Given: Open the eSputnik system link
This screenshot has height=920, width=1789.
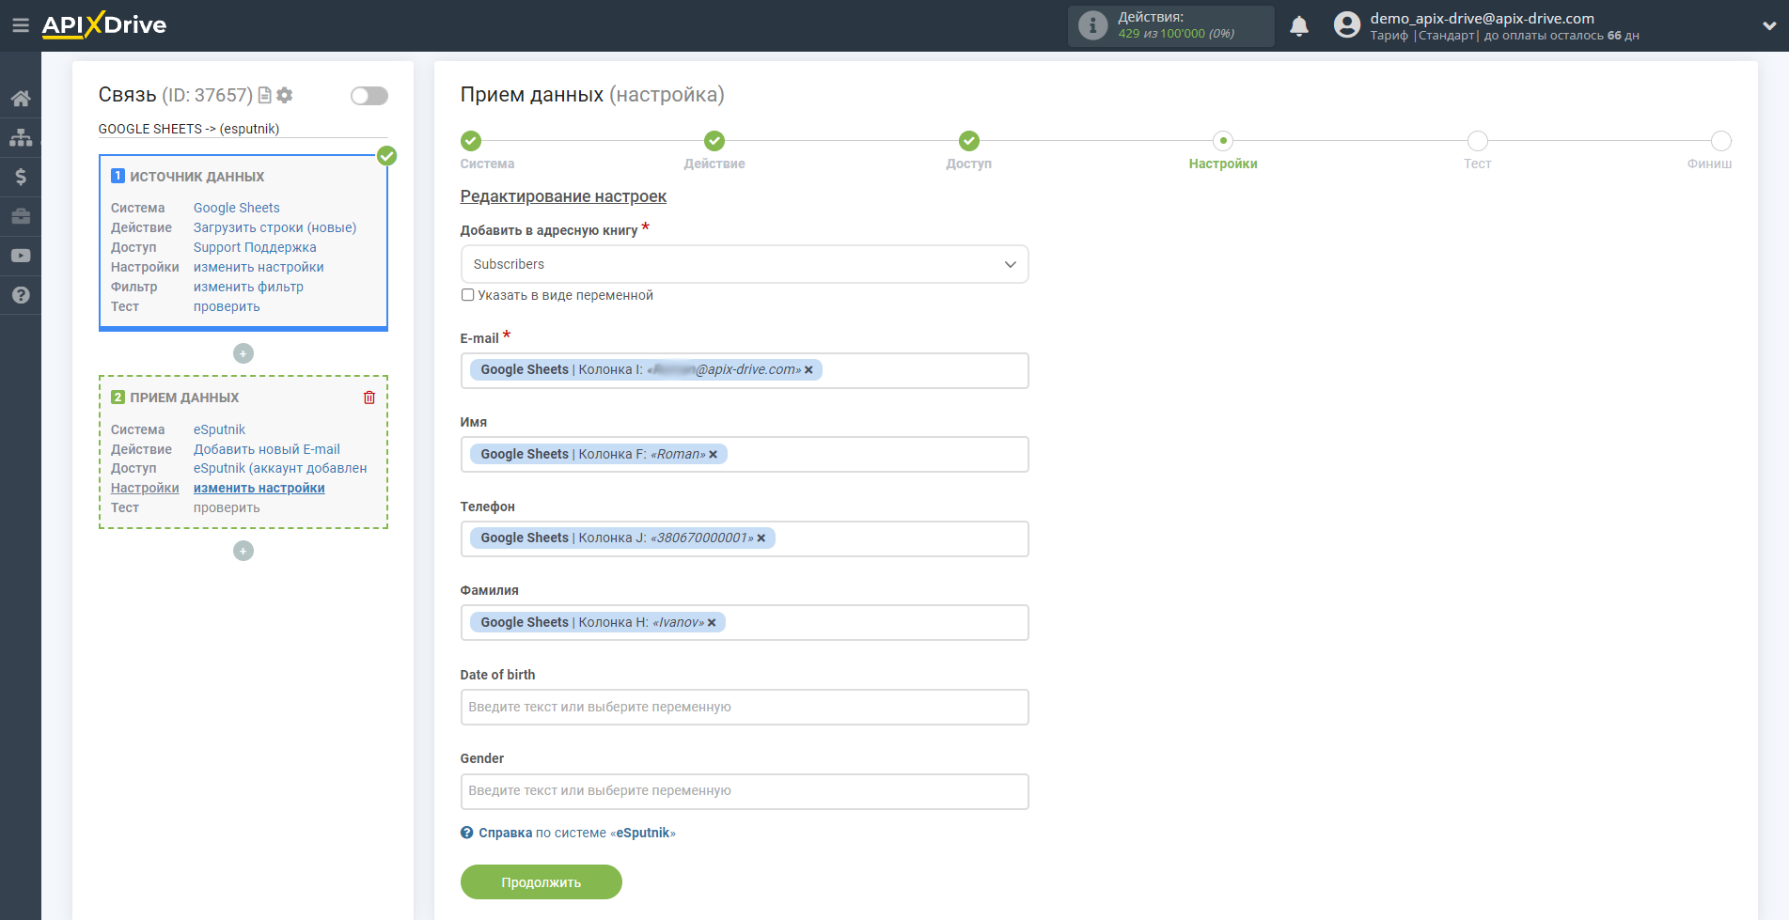Looking at the screenshot, I should pyautogui.click(x=219, y=429).
